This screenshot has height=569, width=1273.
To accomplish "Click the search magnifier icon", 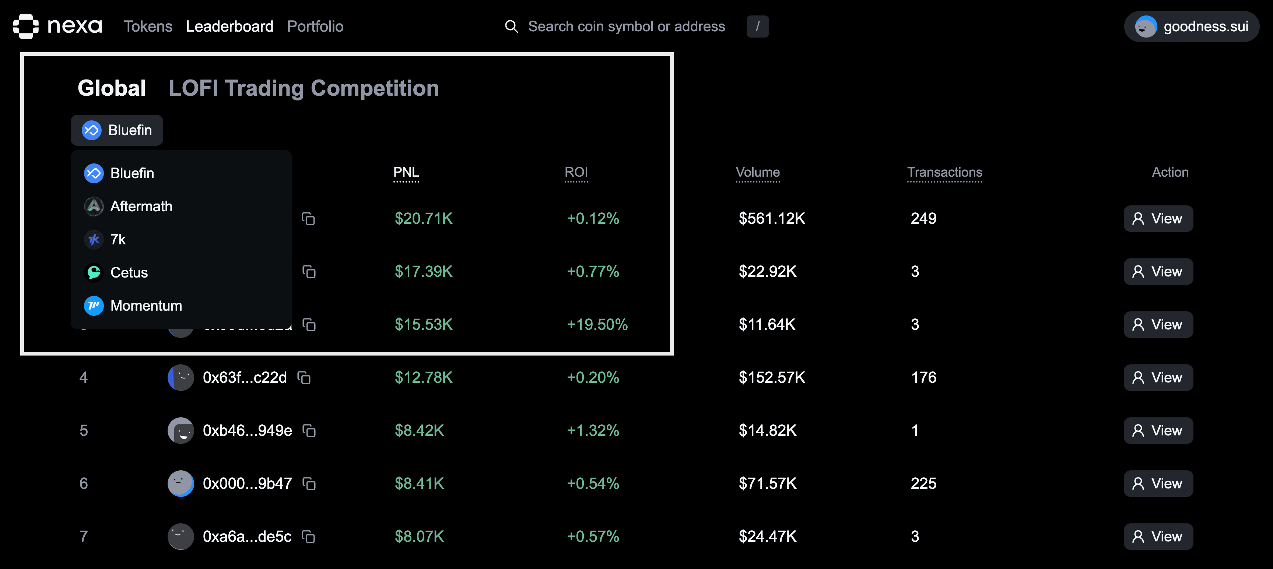I will tap(512, 26).
